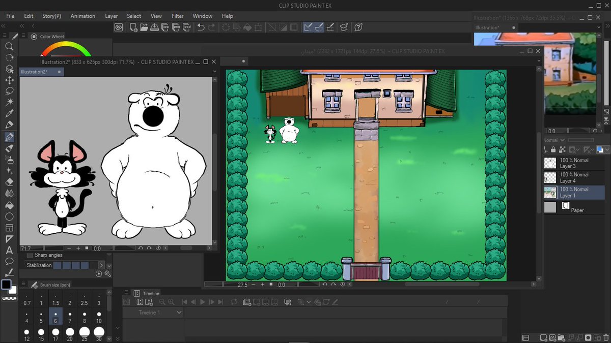
Task: Expand the Timeline 1 dropdown
Action: pos(179,313)
